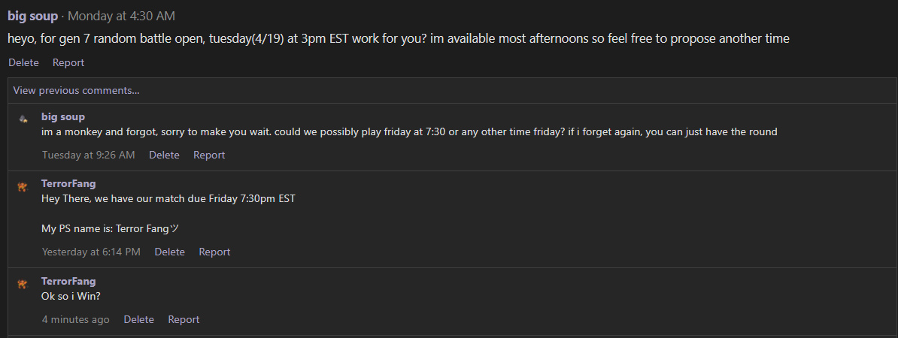Image resolution: width=898 pixels, height=338 pixels.
Task: Click TerrorFang's avatar beside the Friday match comment
Action: click(x=23, y=186)
